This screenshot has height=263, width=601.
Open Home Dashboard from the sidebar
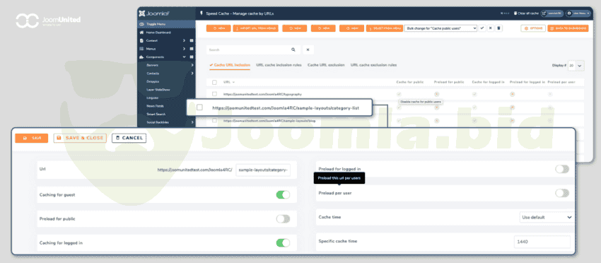tap(158, 33)
